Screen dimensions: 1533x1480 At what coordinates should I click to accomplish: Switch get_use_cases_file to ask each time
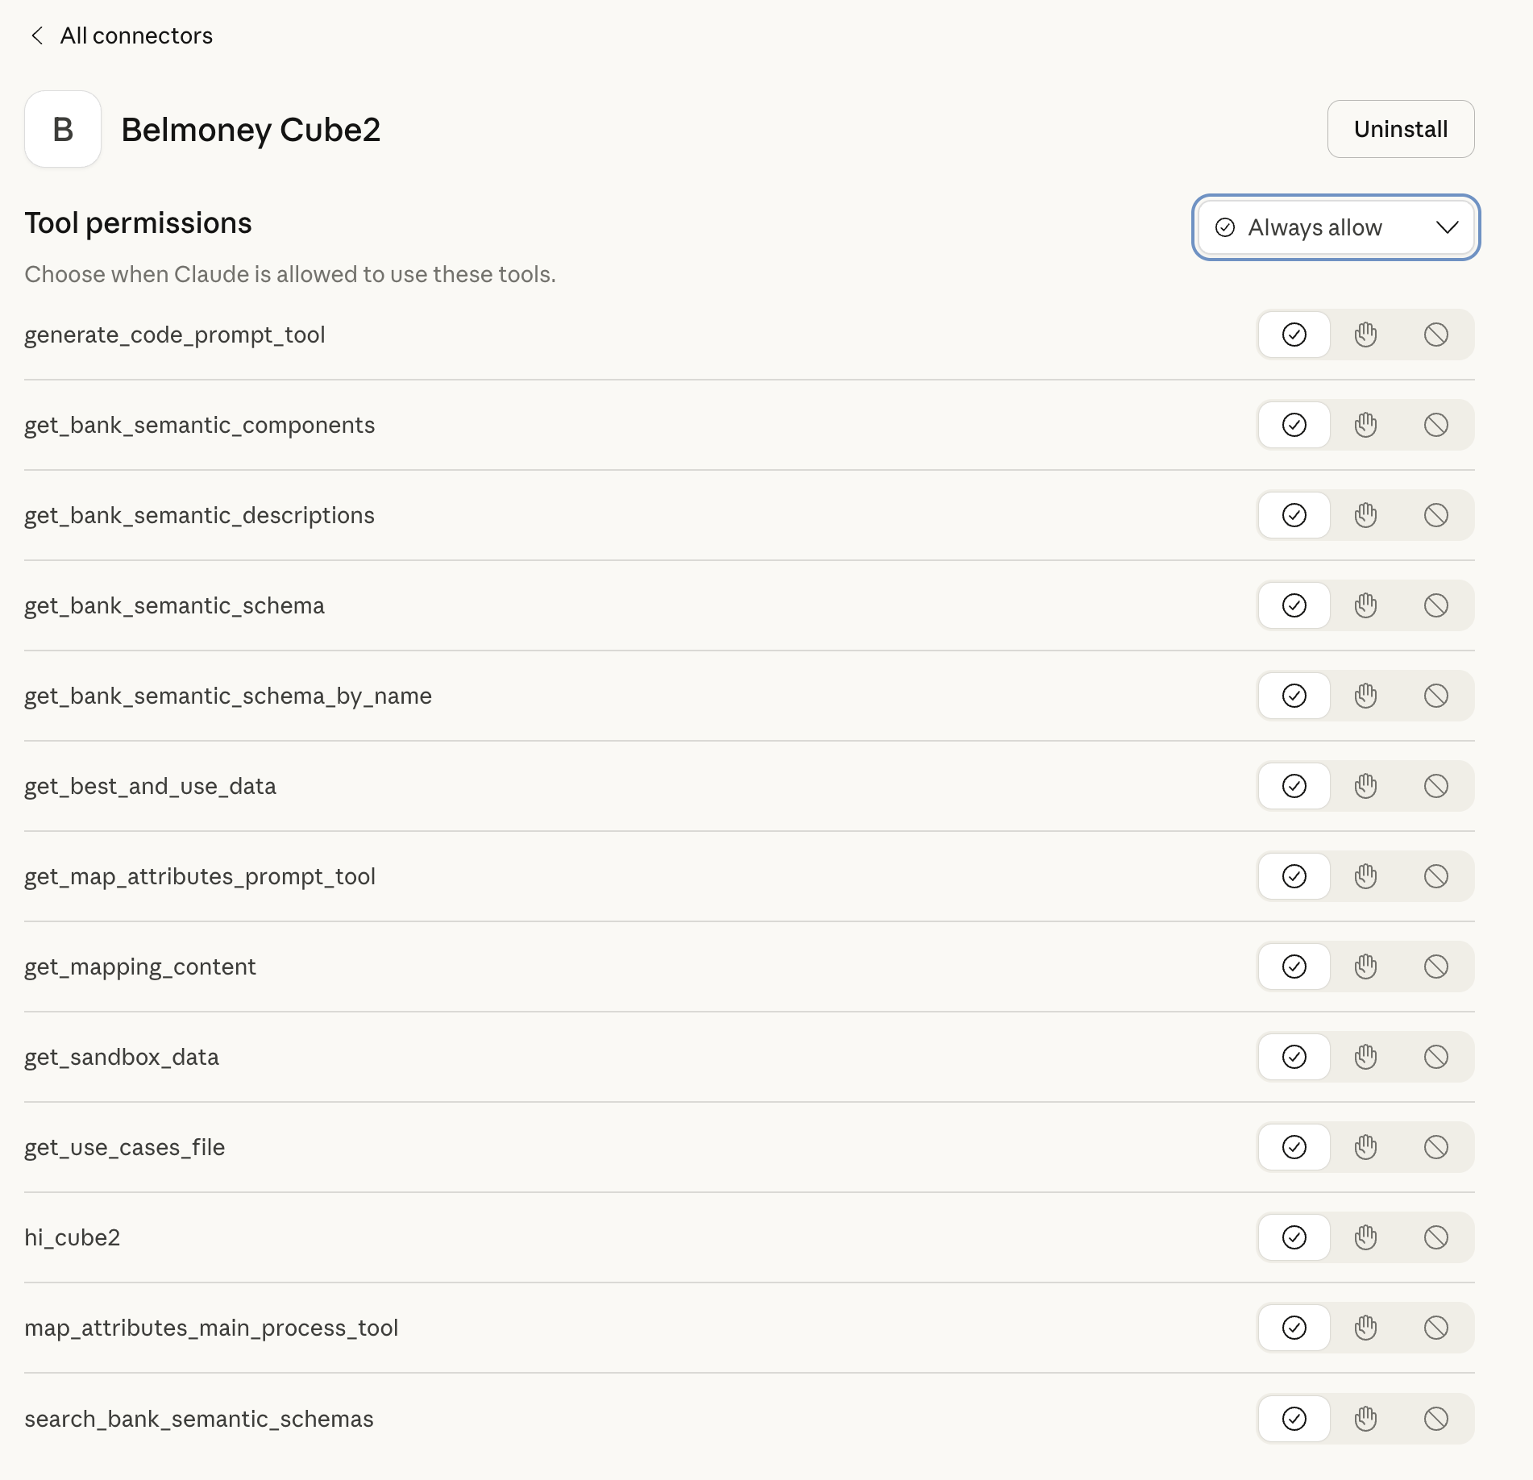pyautogui.click(x=1366, y=1146)
